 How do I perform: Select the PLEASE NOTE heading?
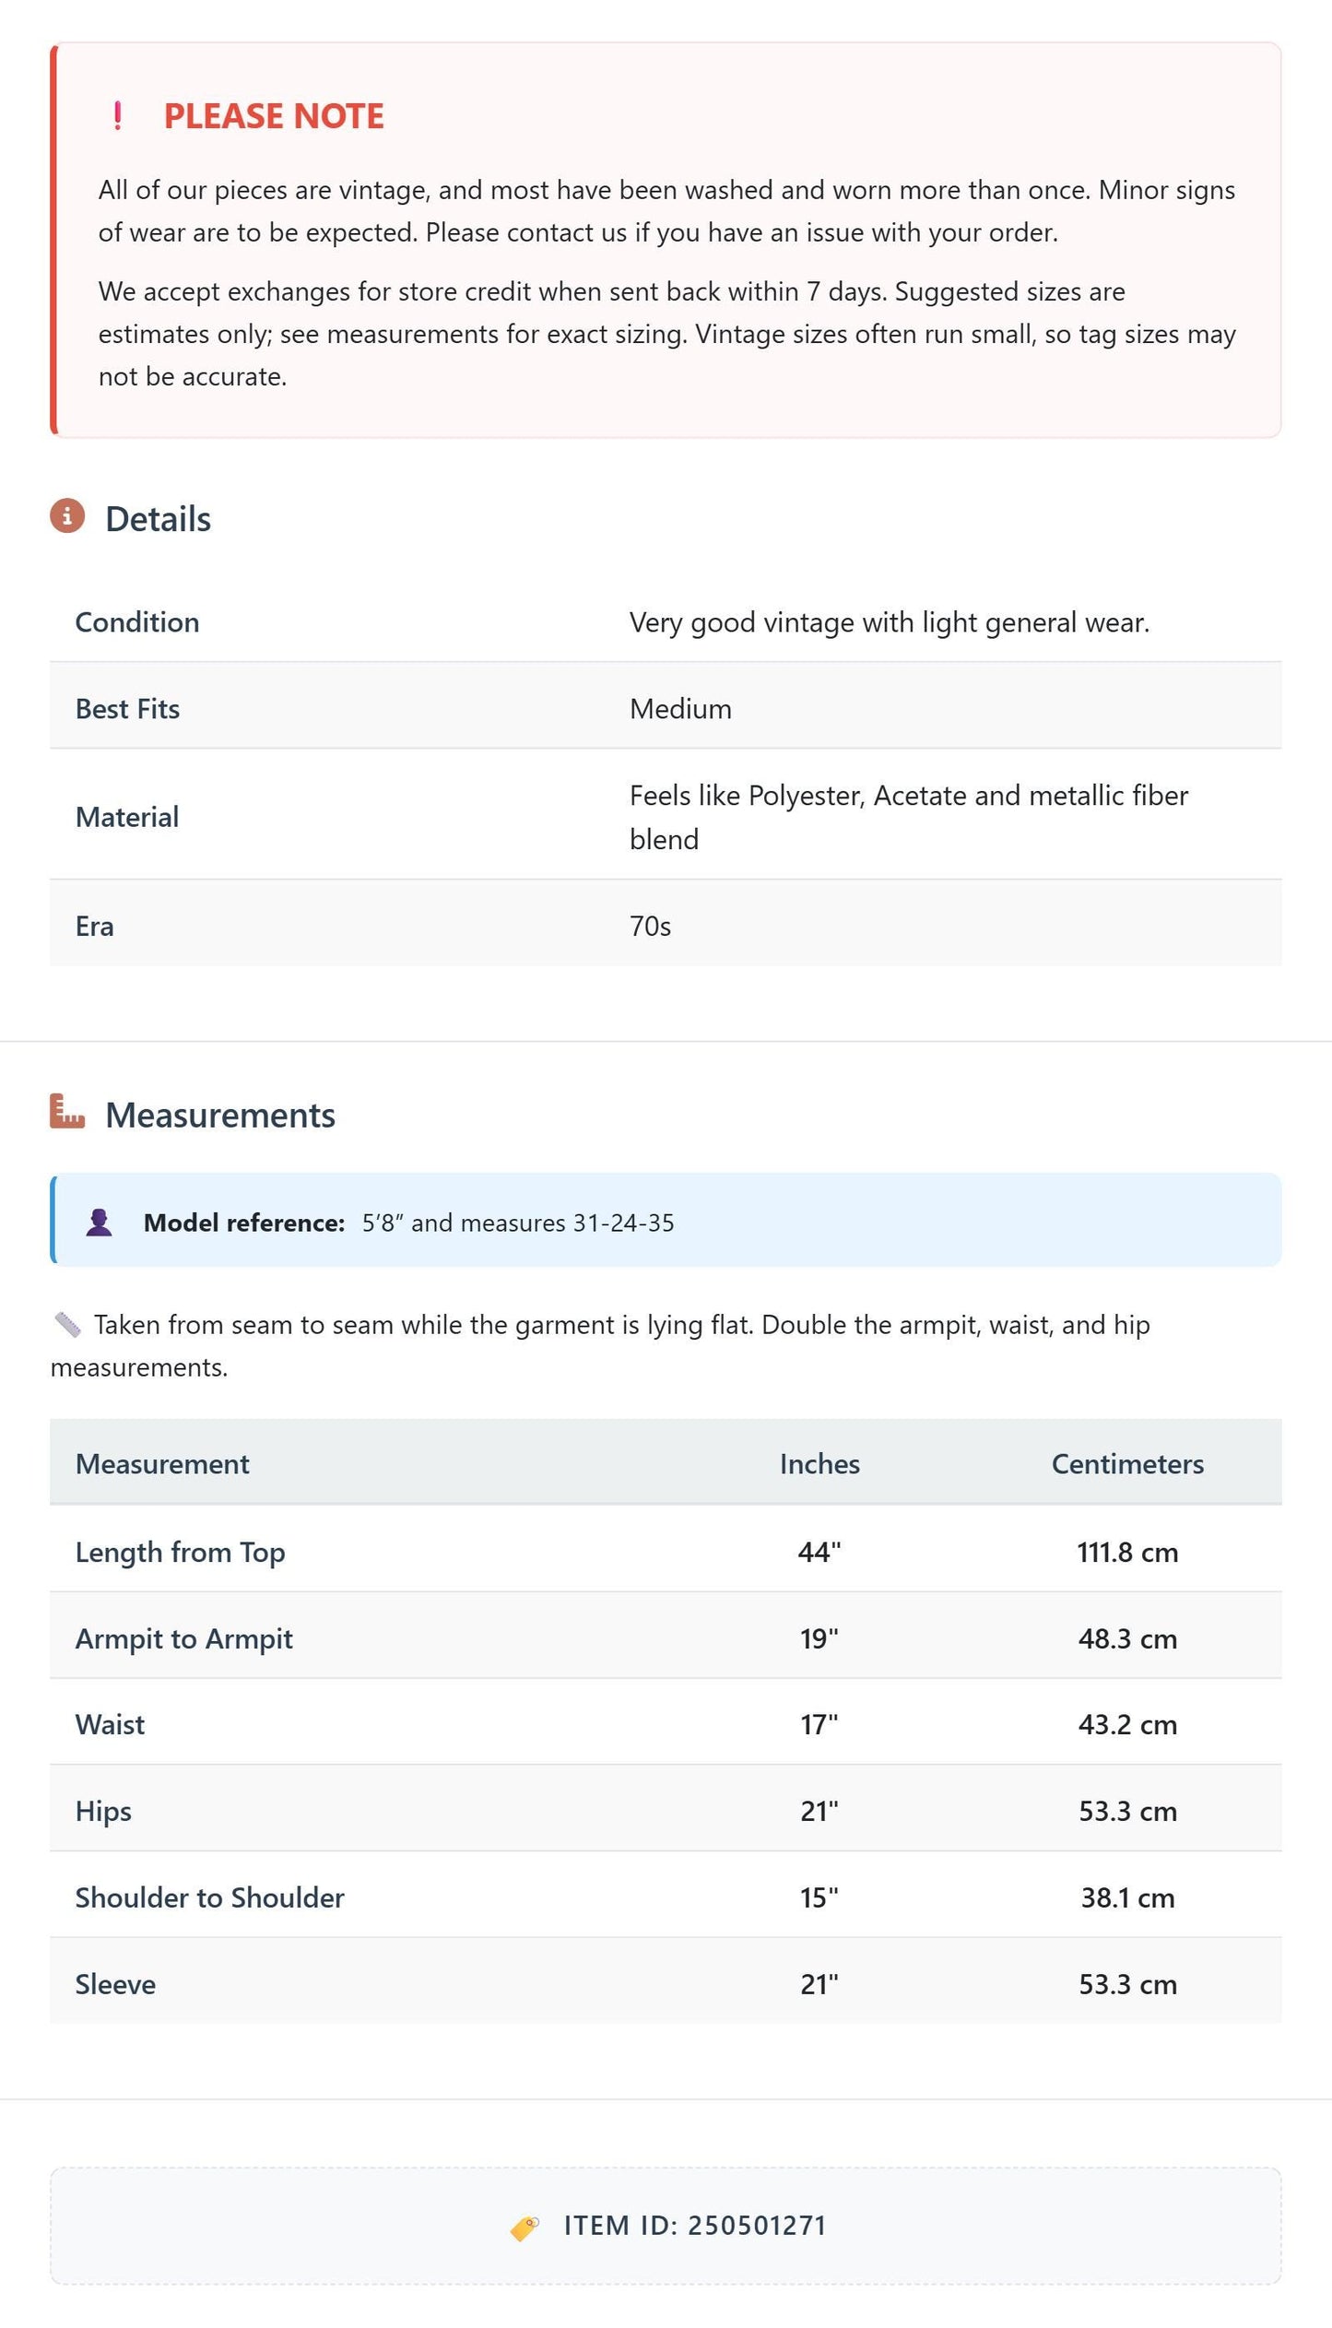(274, 116)
